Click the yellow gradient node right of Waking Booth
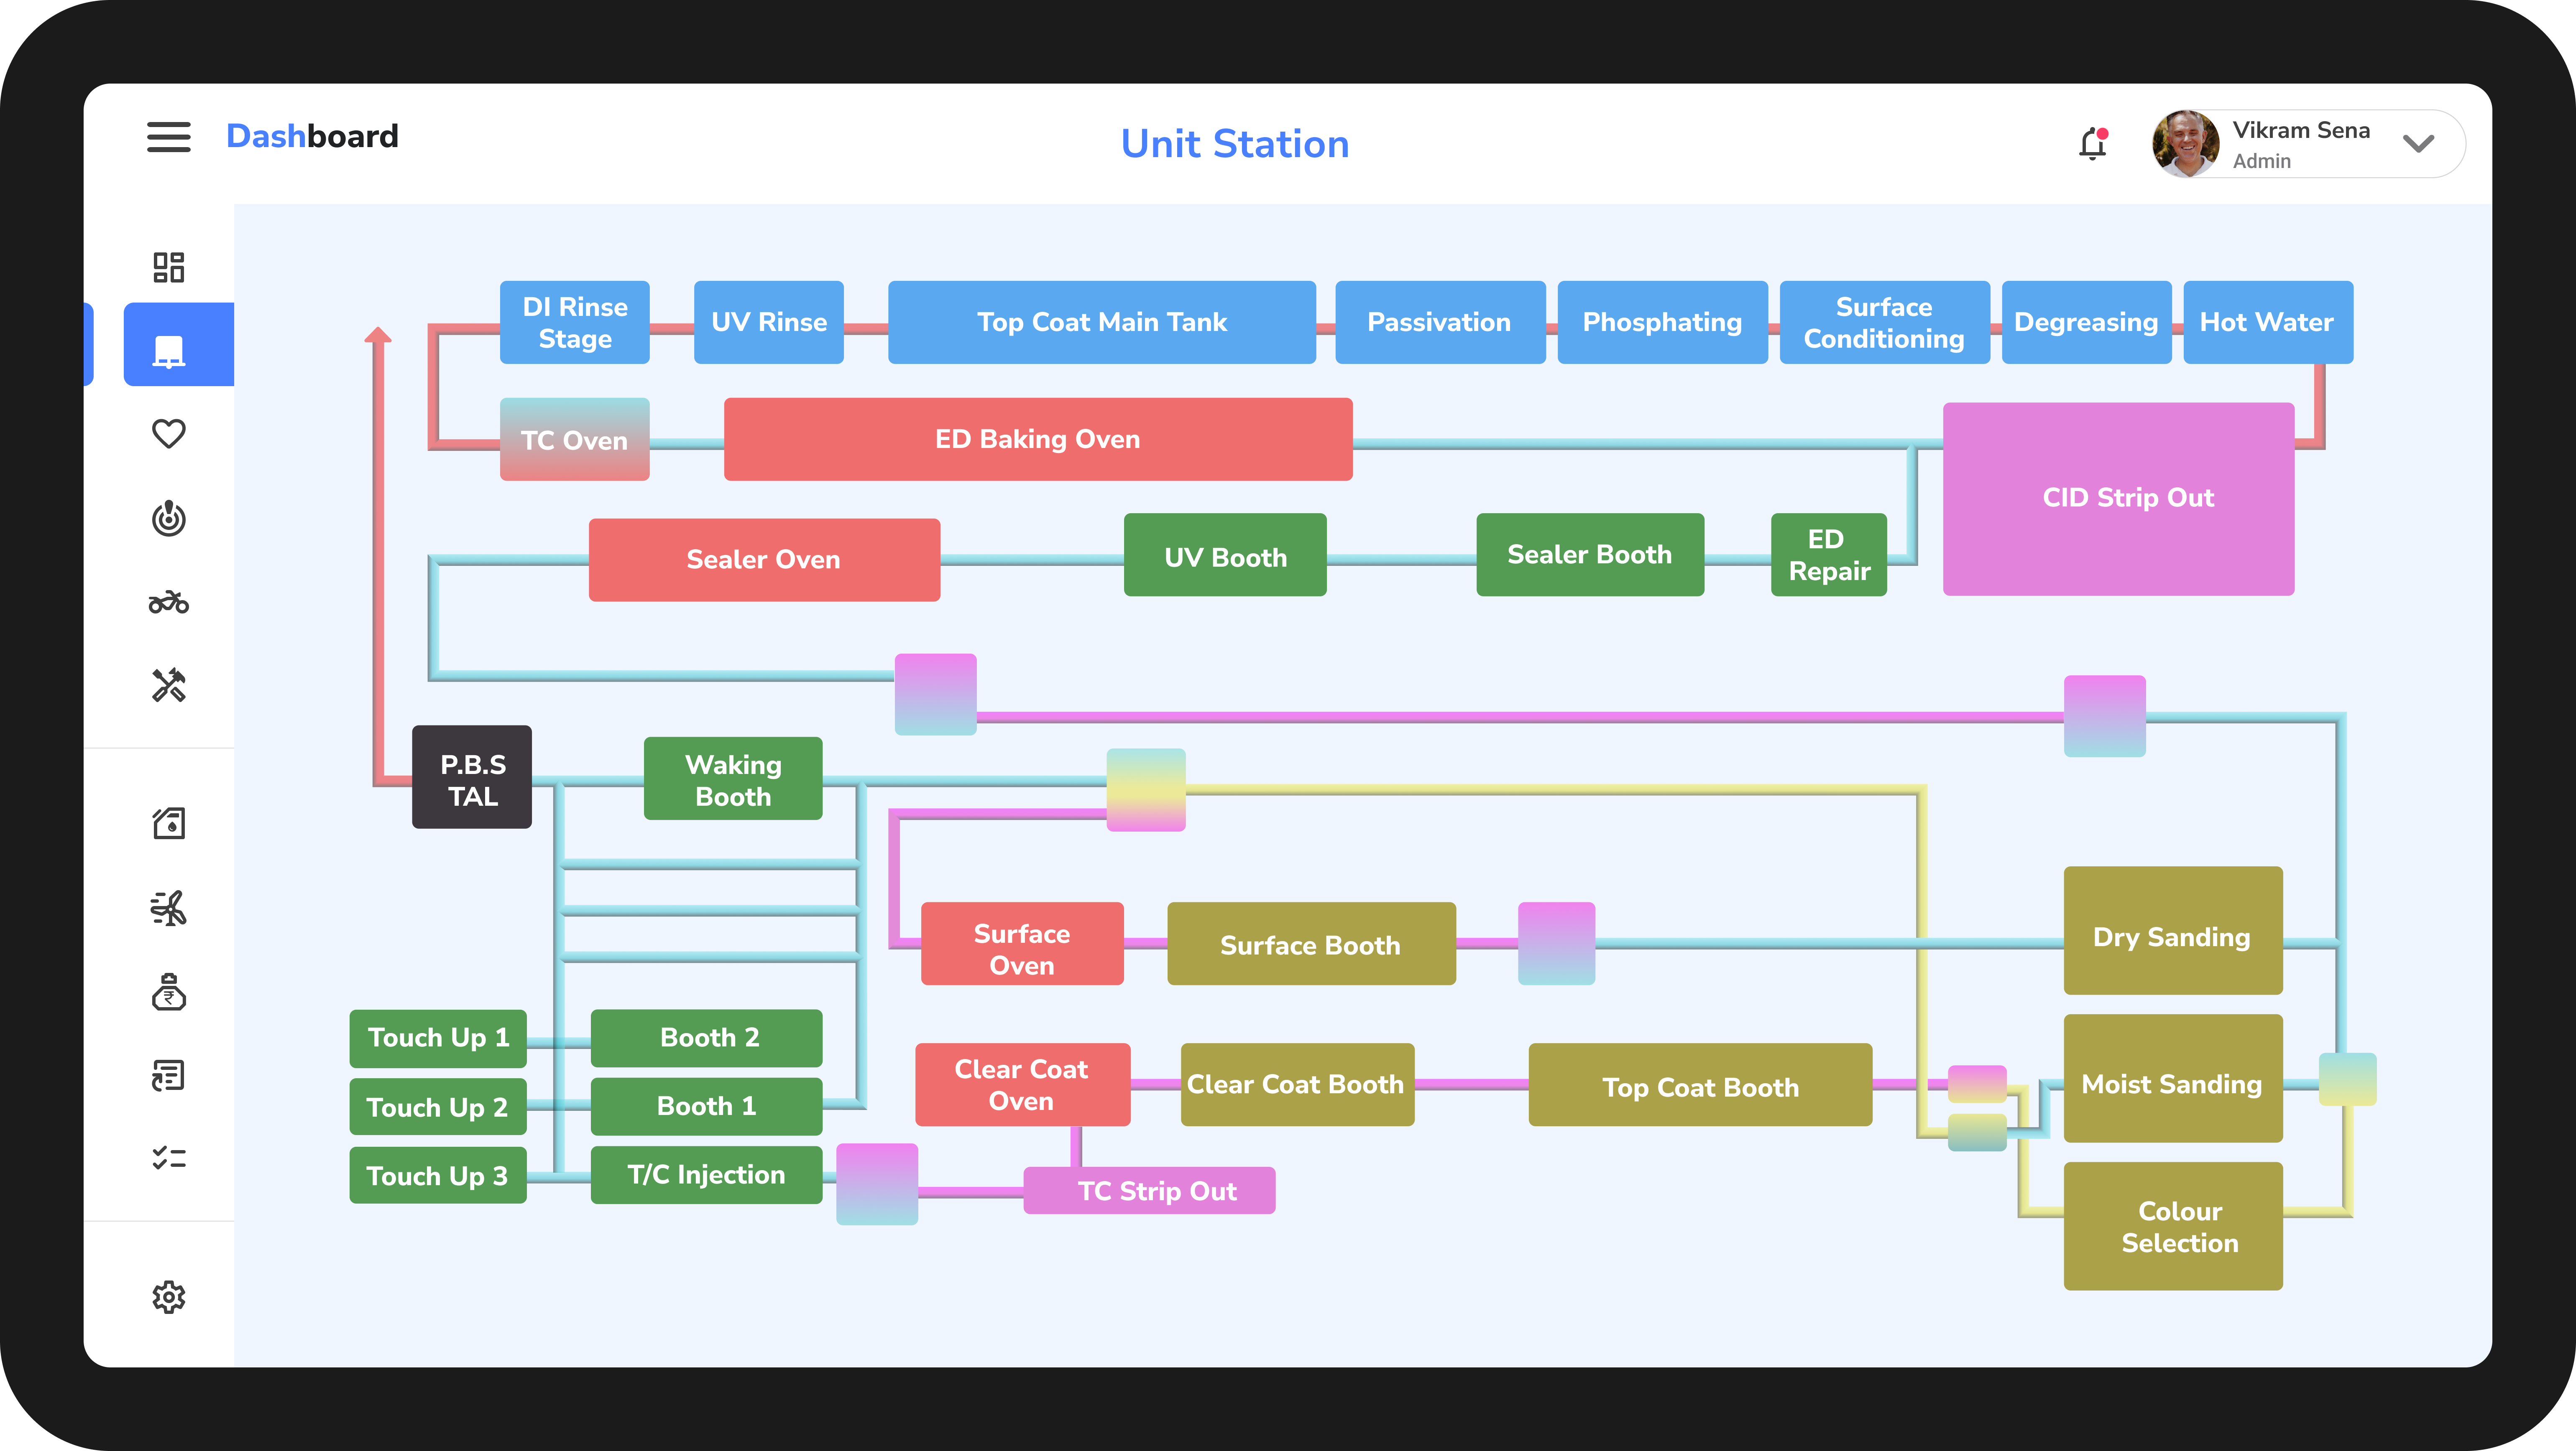This screenshot has width=2576, height=1451. [1146, 790]
